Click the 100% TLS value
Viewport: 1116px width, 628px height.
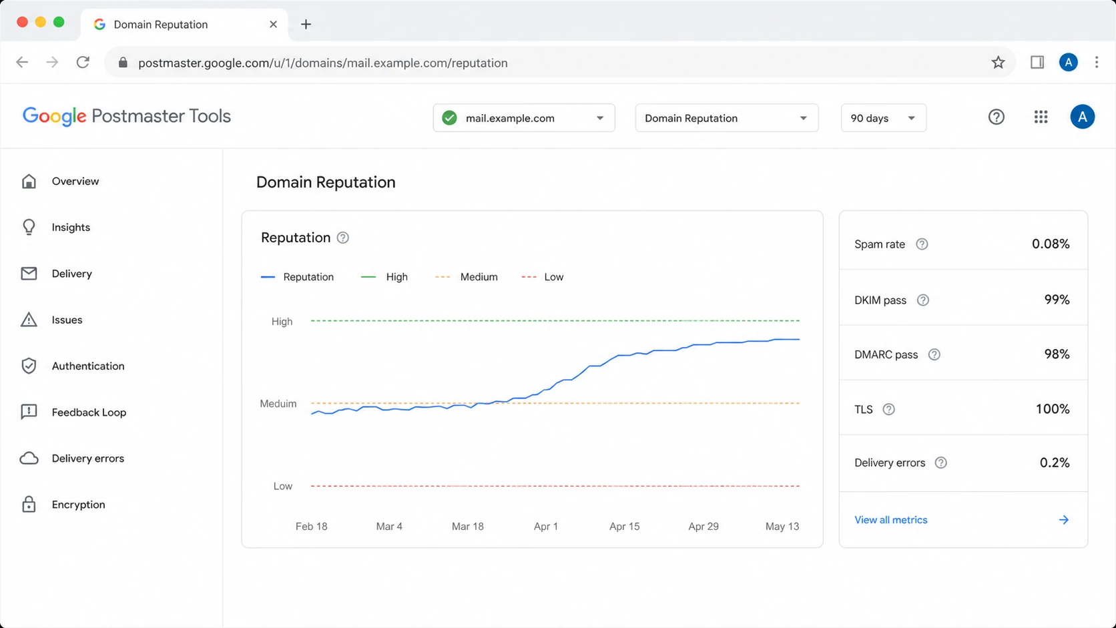coord(1053,408)
